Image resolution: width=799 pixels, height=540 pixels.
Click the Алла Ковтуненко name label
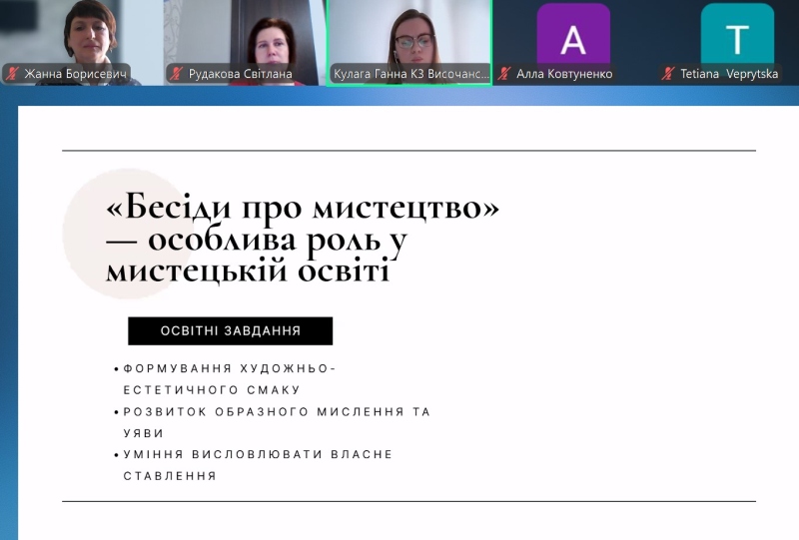click(x=564, y=74)
